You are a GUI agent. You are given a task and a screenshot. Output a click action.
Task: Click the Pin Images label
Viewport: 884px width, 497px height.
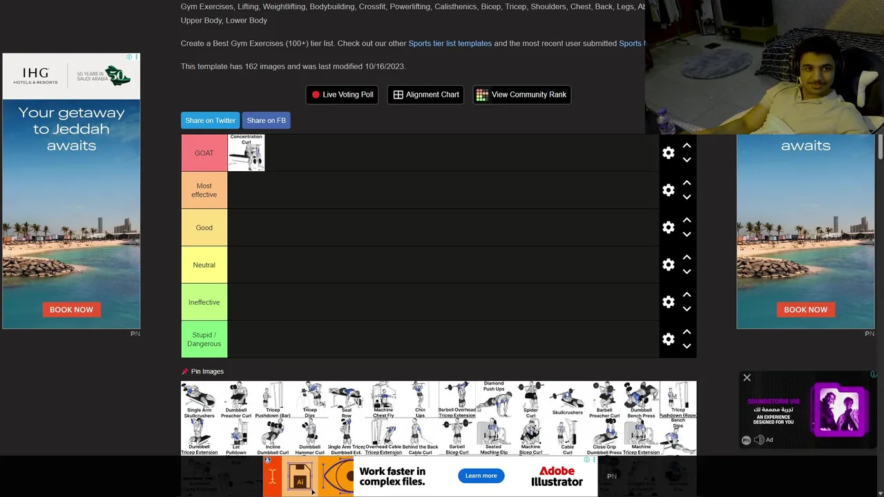click(x=207, y=371)
